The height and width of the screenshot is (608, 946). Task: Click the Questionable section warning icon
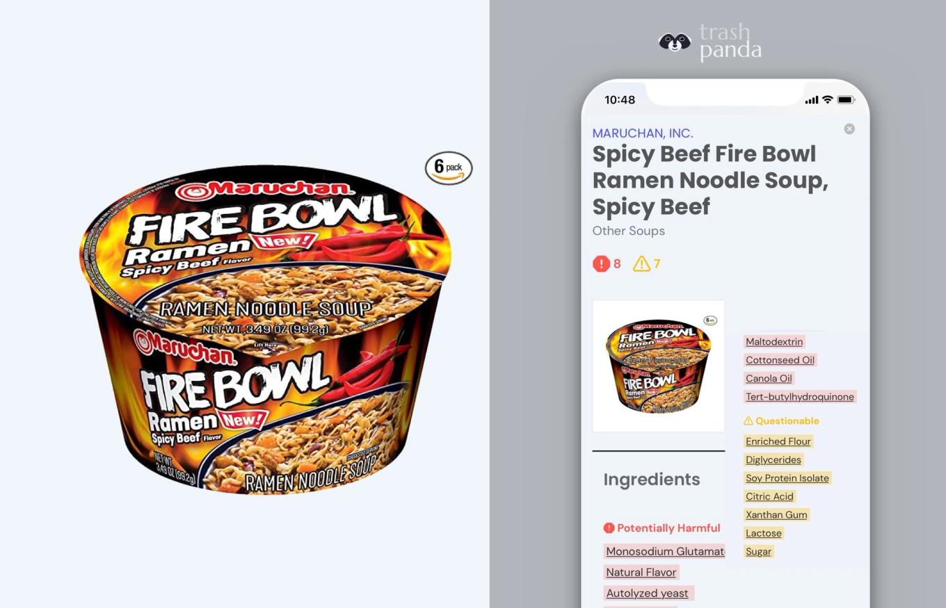click(748, 421)
